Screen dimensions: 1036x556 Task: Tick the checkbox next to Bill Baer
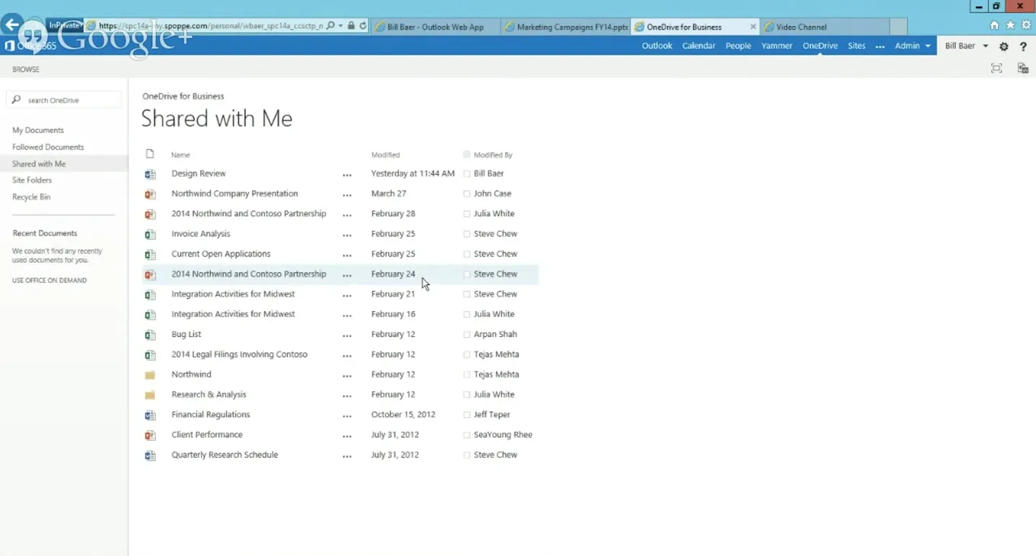click(467, 174)
